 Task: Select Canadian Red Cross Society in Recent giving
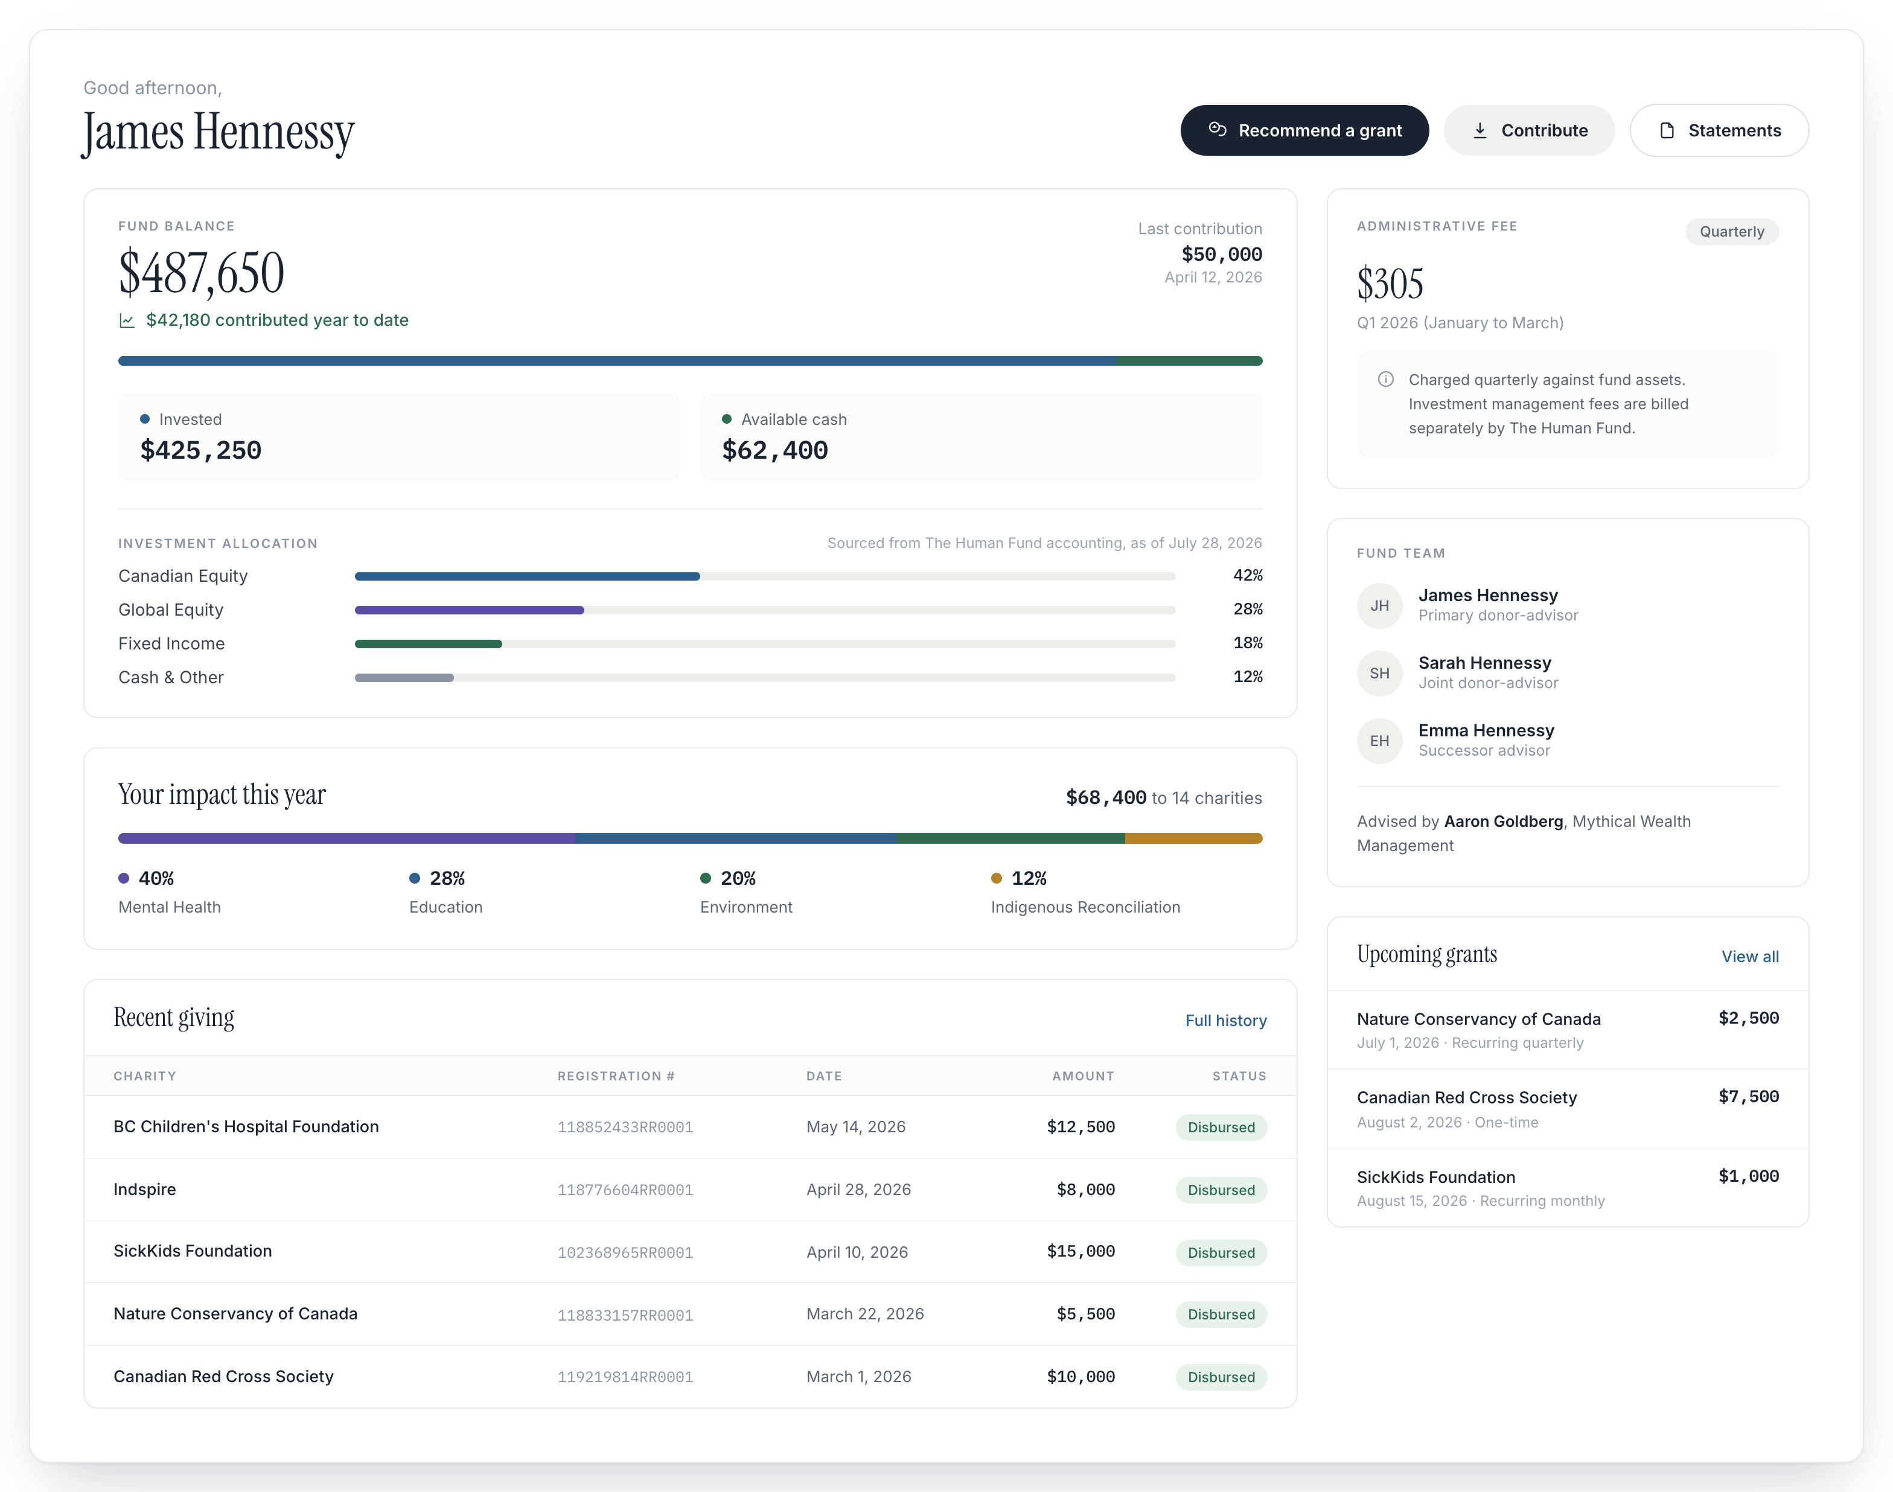pos(690,1377)
